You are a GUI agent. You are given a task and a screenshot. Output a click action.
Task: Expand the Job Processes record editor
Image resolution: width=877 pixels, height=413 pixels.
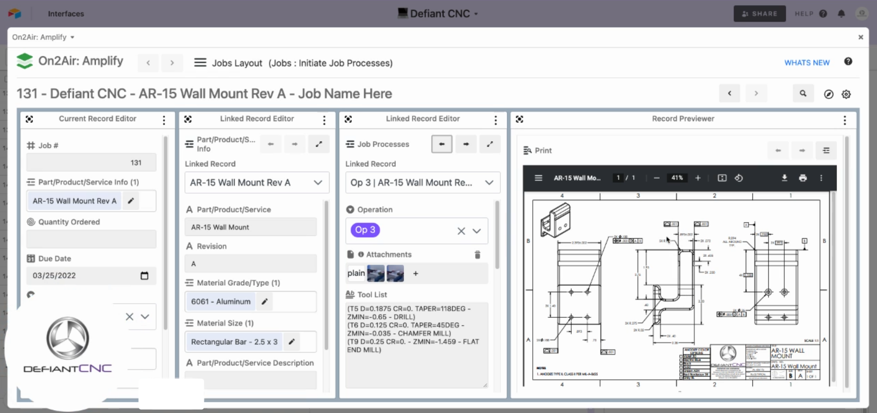click(x=490, y=144)
